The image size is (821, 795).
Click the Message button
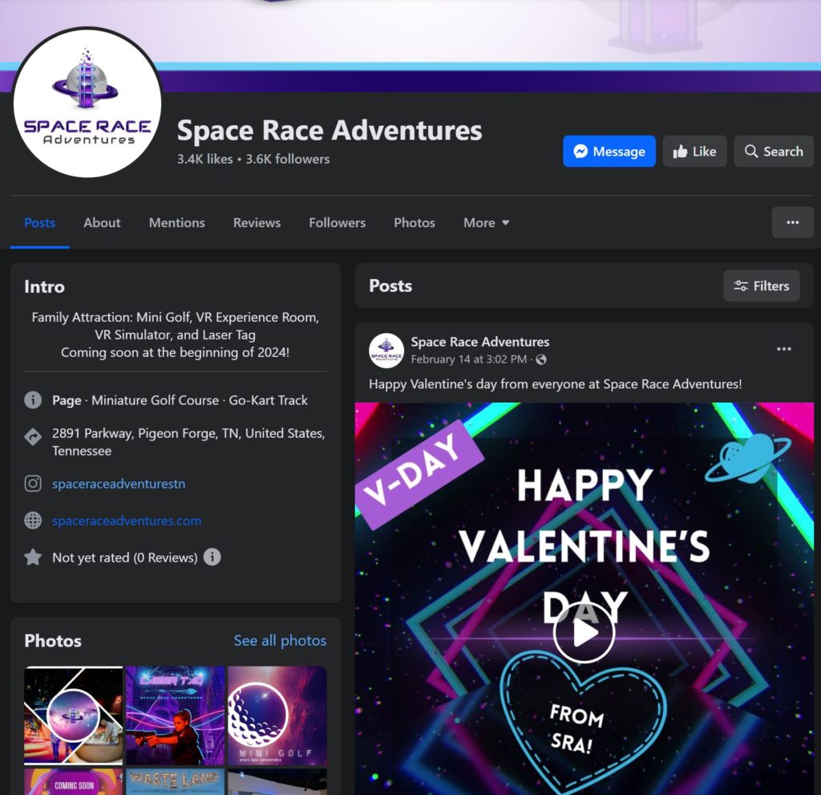click(x=609, y=152)
